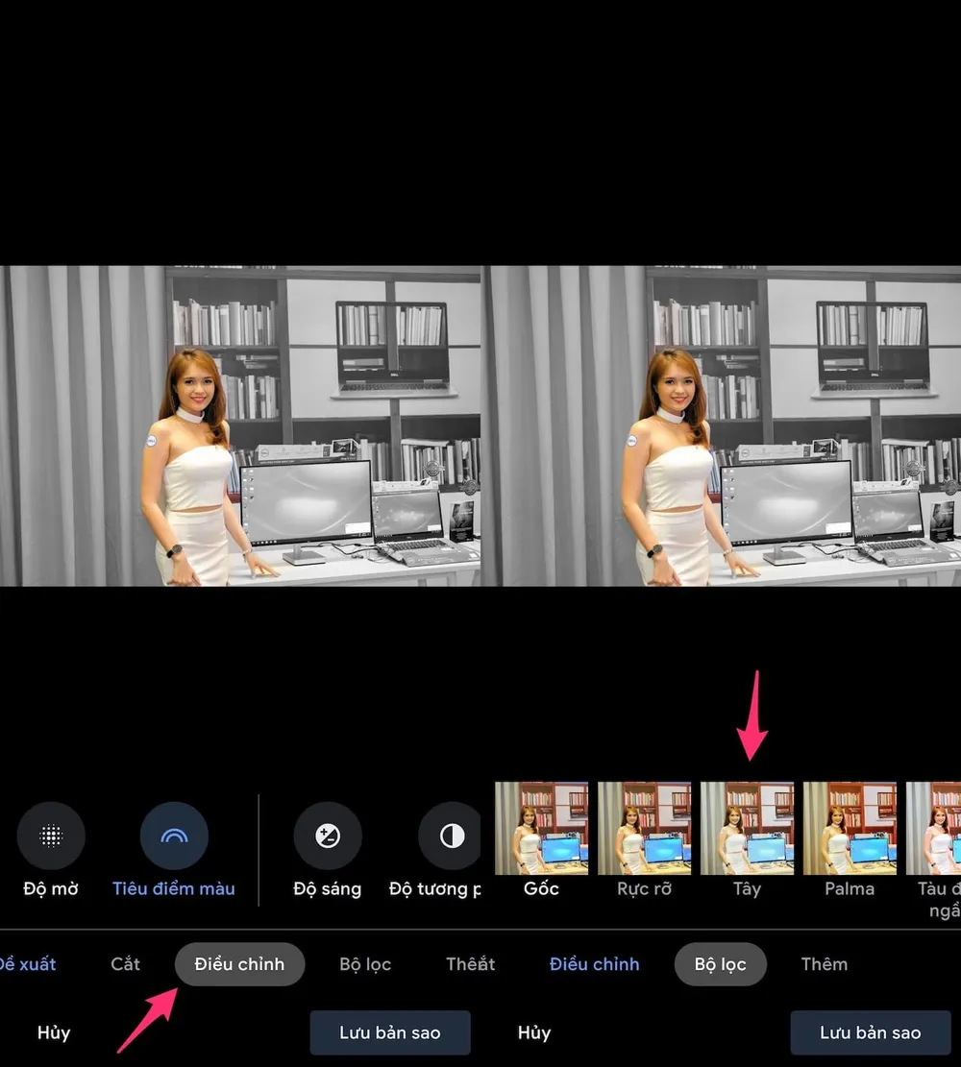The image size is (961, 1067).
Task: Switch to the Đề xuất tab
Action: [x=27, y=964]
